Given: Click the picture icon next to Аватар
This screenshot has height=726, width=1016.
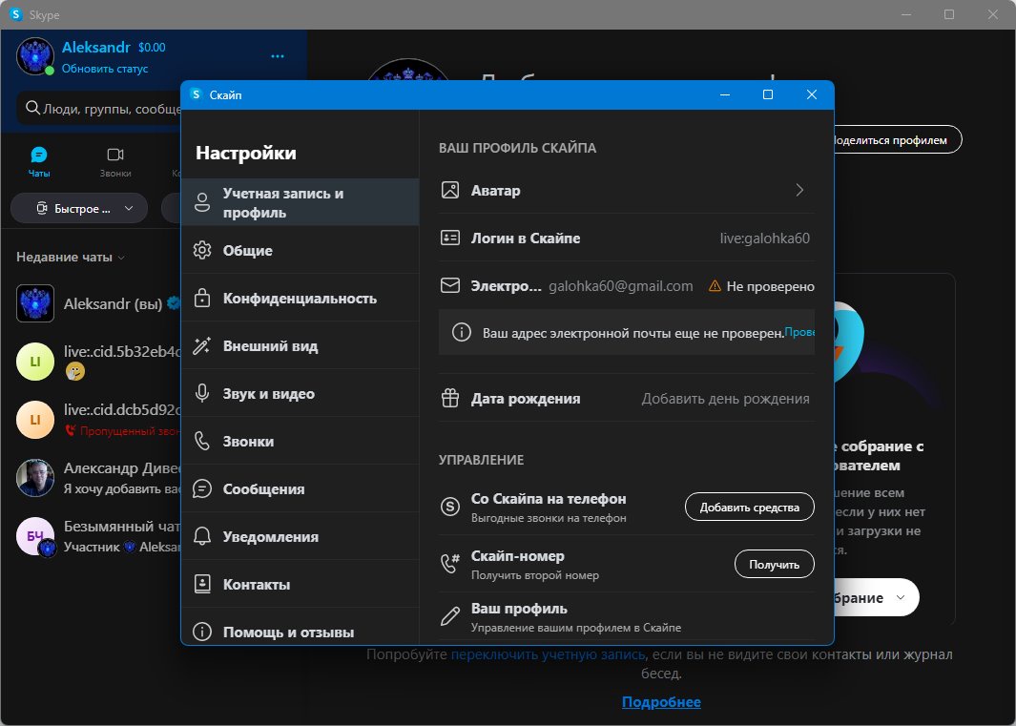Looking at the screenshot, I should click(449, 190).
